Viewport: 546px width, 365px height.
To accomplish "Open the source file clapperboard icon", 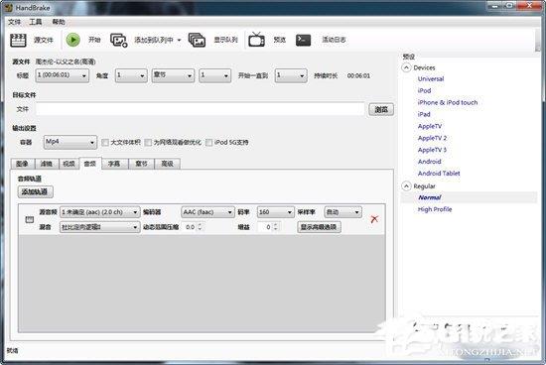I will [18, 41].
